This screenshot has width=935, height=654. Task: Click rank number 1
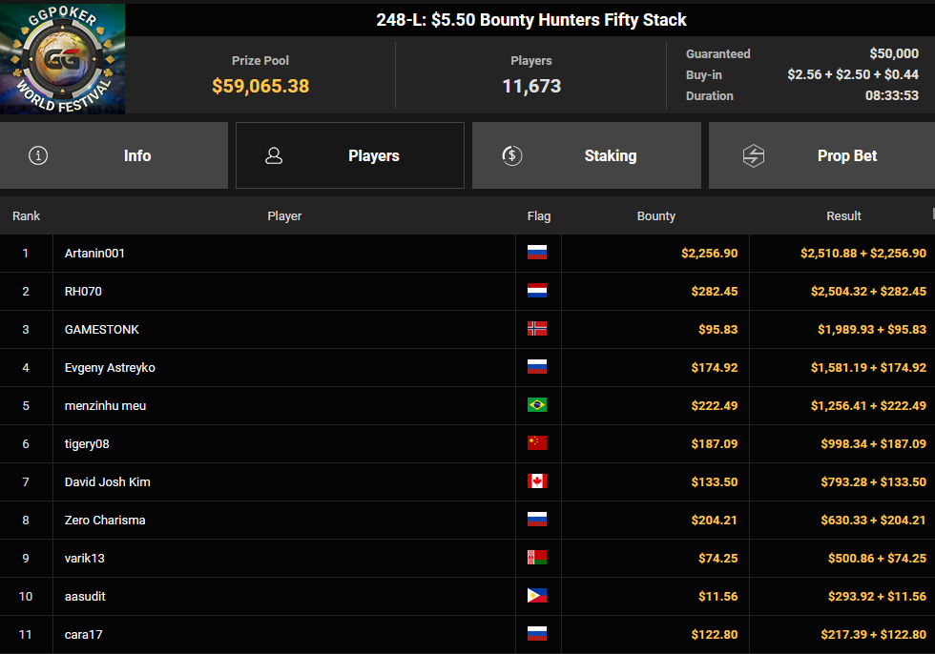(26, 254)
